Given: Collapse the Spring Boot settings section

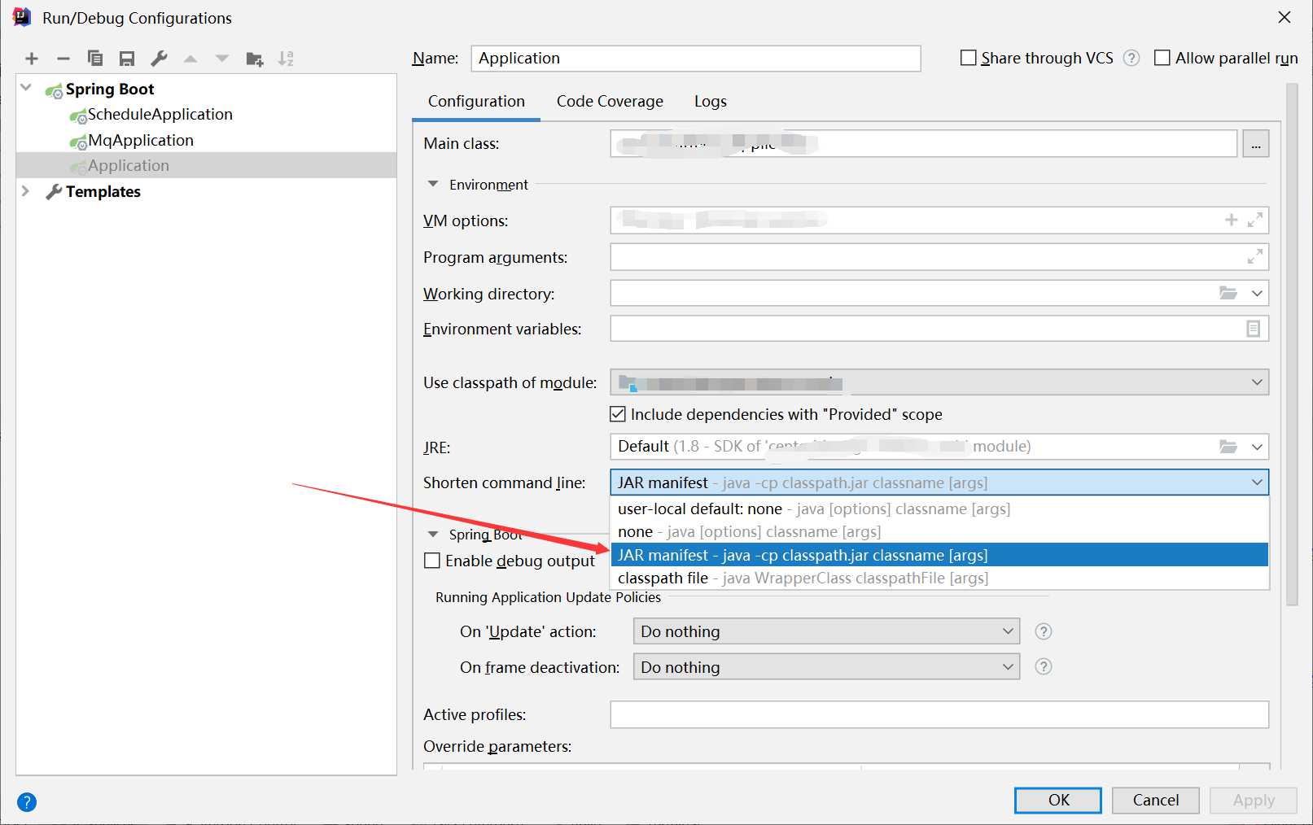Looking at the screenshot, I should click(433, 535).
